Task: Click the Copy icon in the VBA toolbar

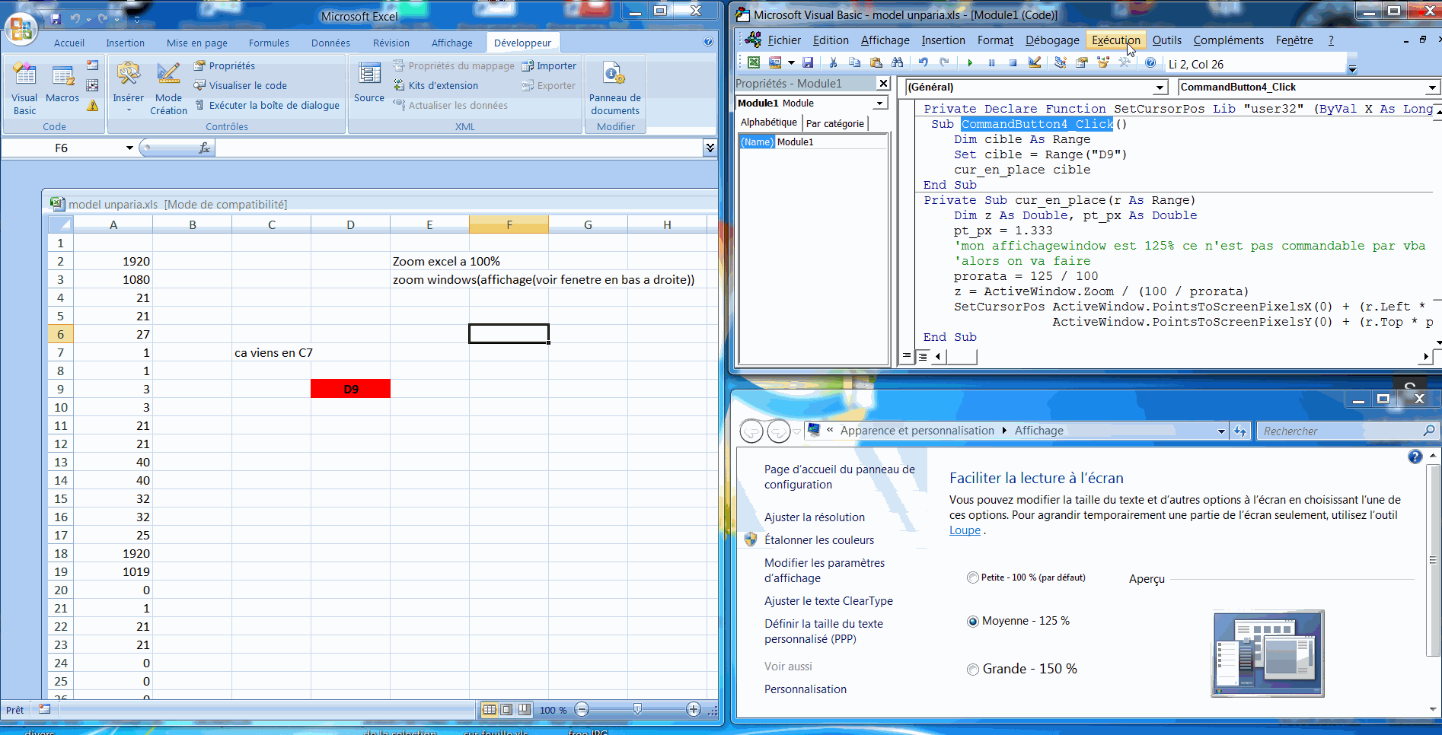Action: coord(855,63)
